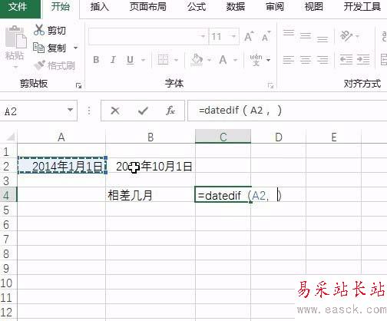Click the Copy (复制) icon

38,48
